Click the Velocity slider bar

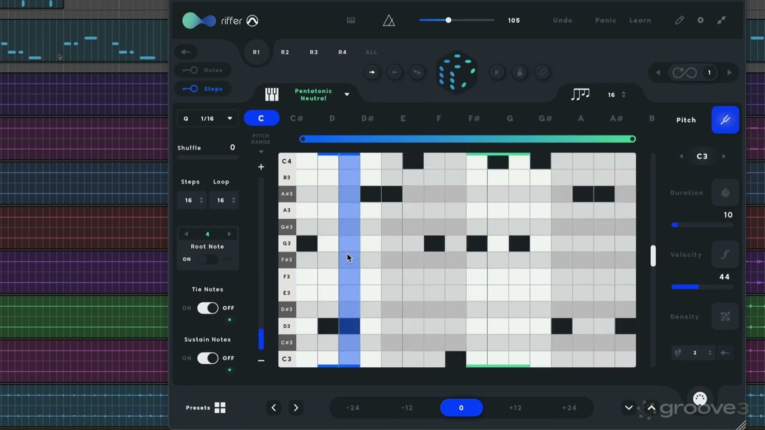pos(702,287)
